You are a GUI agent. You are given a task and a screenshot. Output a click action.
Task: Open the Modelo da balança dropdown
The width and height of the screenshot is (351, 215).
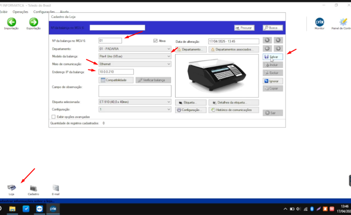coord(168,56)
